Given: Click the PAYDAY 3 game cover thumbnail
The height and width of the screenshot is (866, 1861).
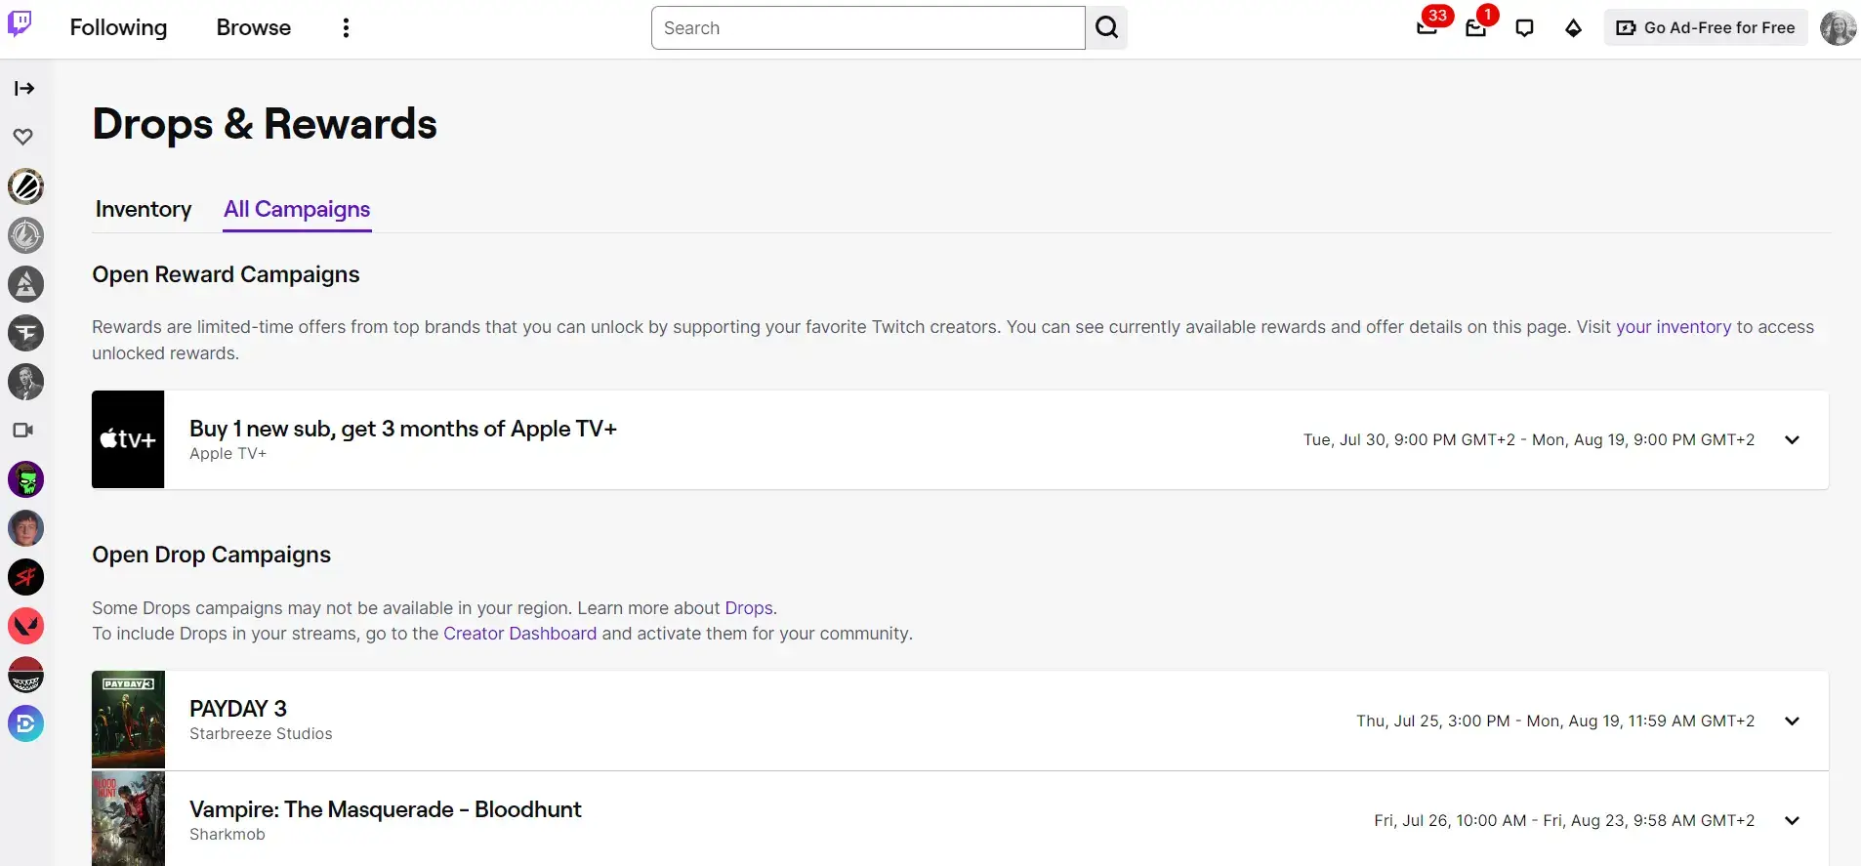Looking at the screenshot, I should pyautogui.click(x=128, y=720).
